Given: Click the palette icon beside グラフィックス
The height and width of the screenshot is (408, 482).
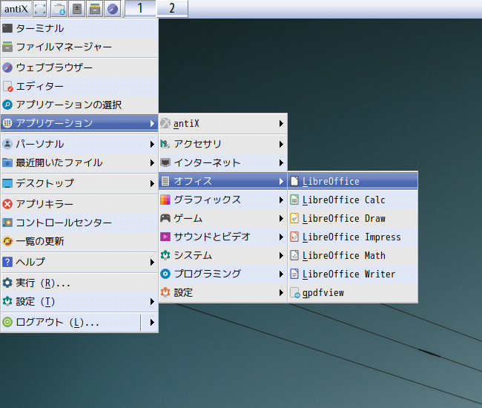Looking at the screenshot, I should tap(165, 200).
